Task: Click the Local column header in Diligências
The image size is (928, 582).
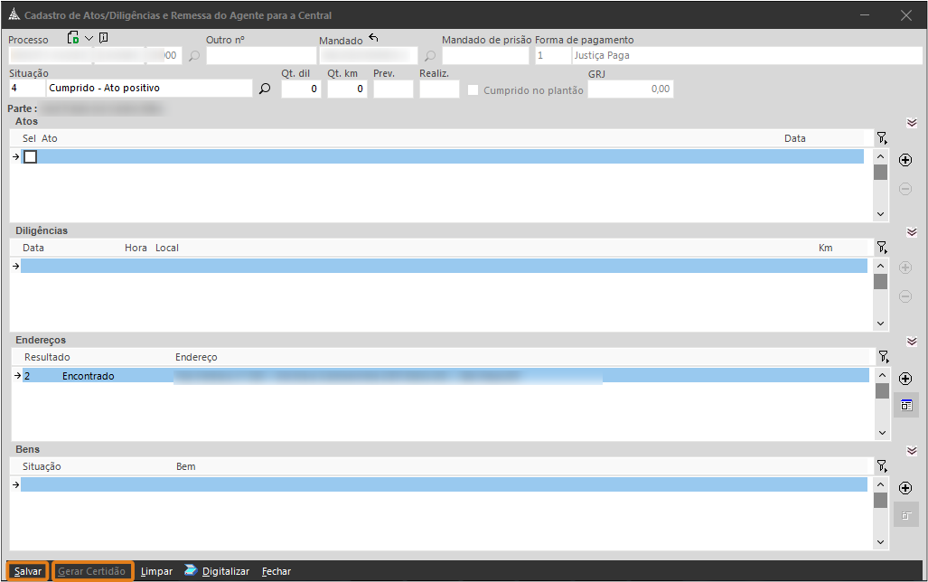Action: [x=167, y=249]
